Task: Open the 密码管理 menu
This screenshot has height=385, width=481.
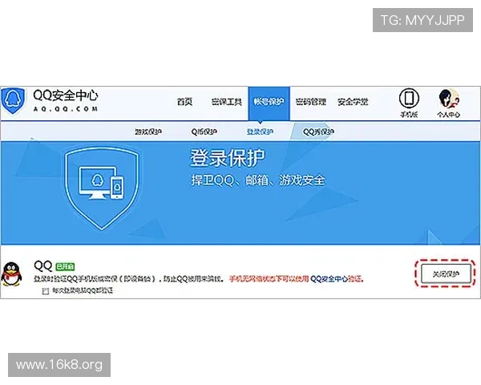Action: (310, 102)
